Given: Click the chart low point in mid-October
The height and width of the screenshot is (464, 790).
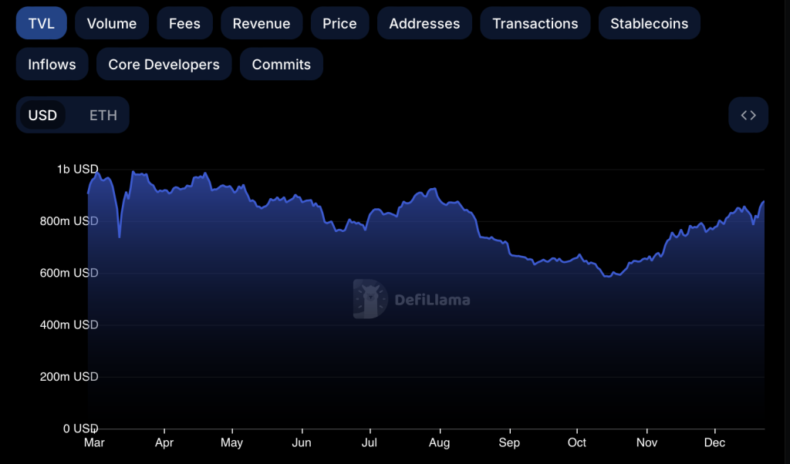Looking at the screenshot, I should [608, 275].
